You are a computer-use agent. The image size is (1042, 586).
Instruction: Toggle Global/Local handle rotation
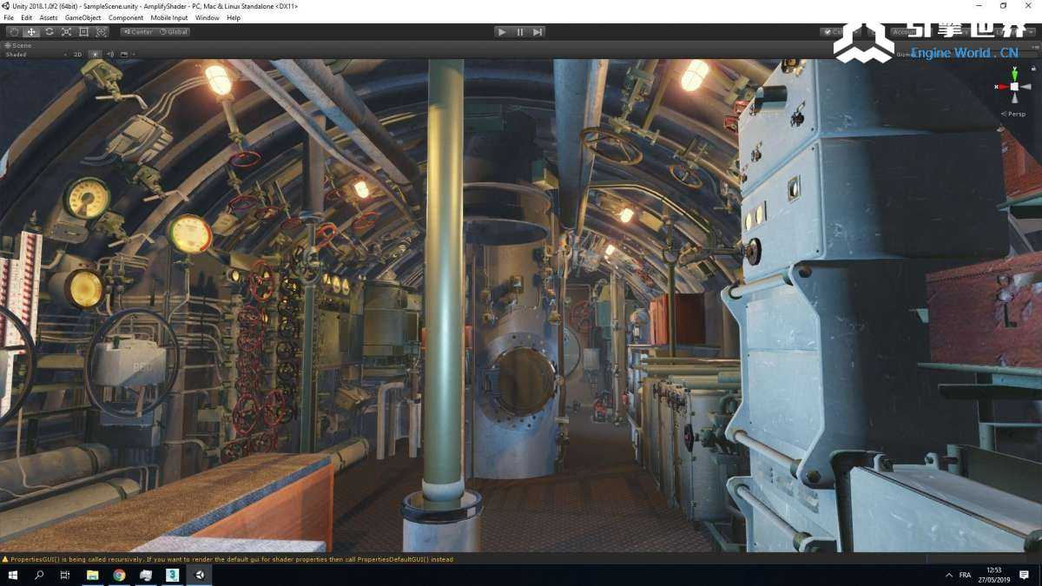coord(173,32)
